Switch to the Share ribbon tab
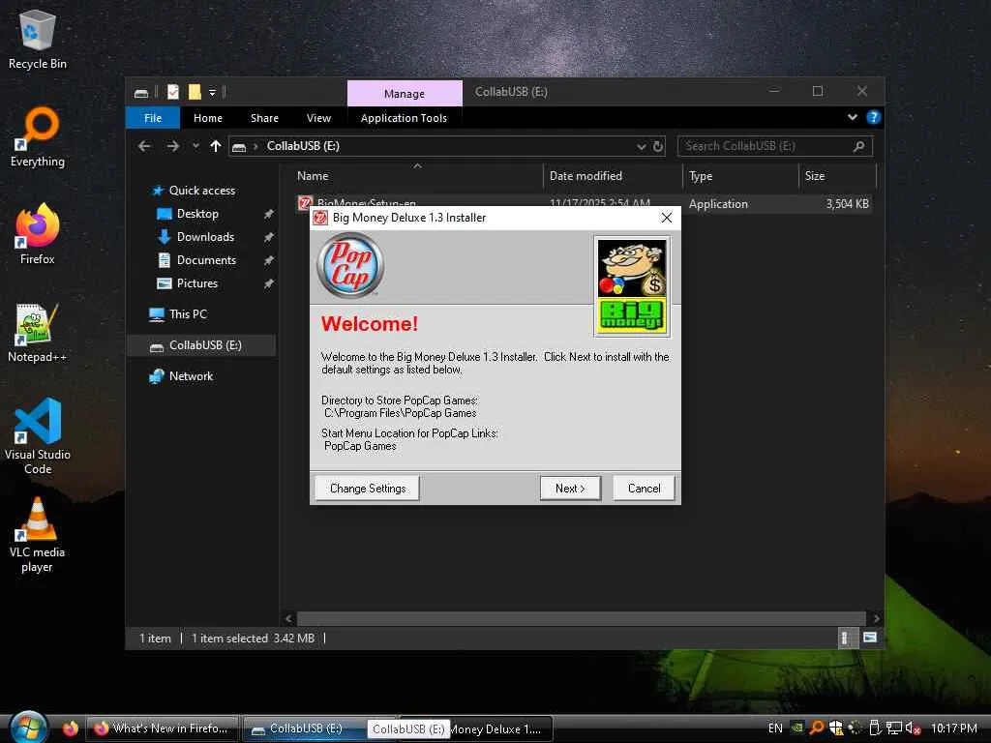Screen dimensions: 991x743 (x=264, y=118)
